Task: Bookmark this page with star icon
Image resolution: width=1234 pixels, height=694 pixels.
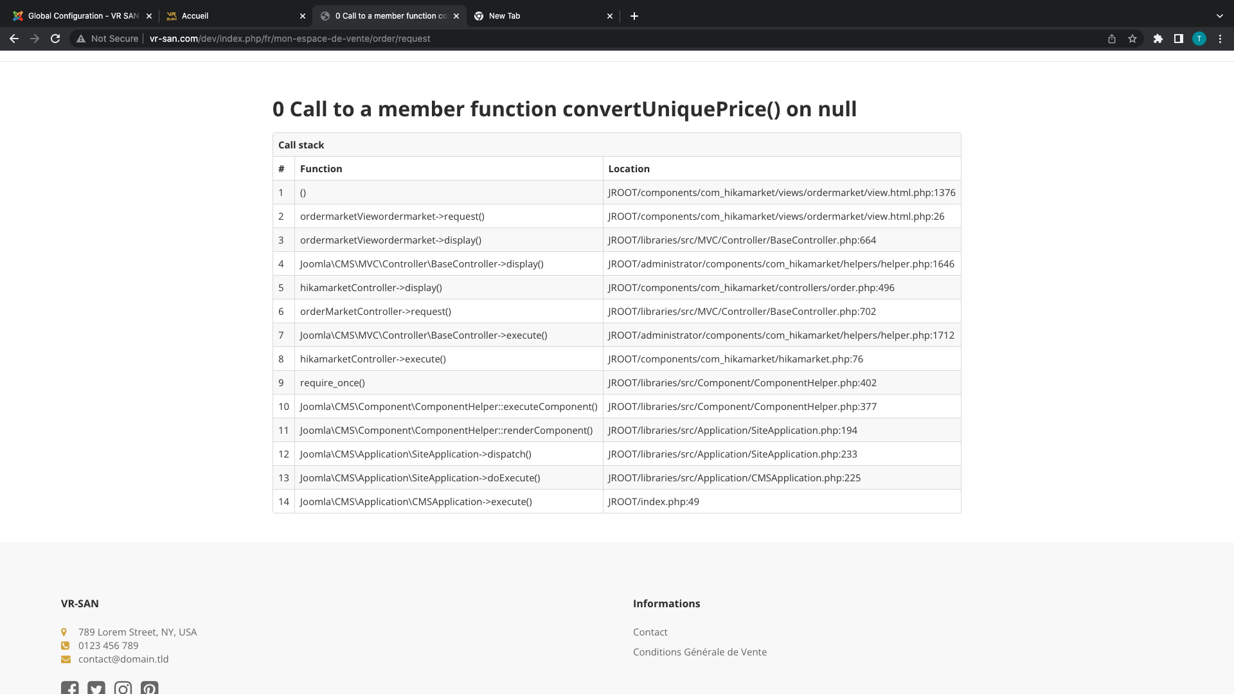Action: pyautogui.click(x=1132, y=39)
